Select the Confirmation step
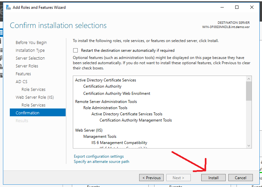This screenshot has height=187, width=262. [x=38, y=113]
